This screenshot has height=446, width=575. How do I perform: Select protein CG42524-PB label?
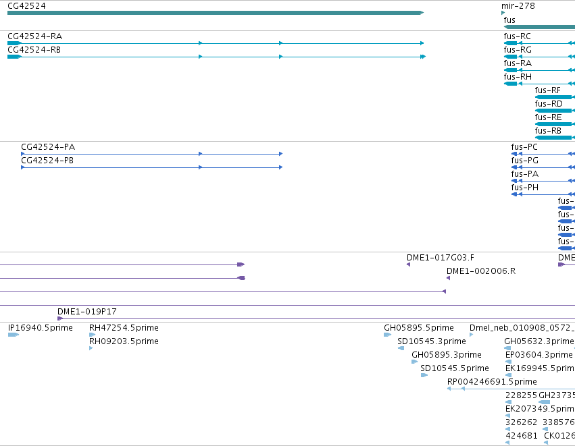(x=47, y=161)
